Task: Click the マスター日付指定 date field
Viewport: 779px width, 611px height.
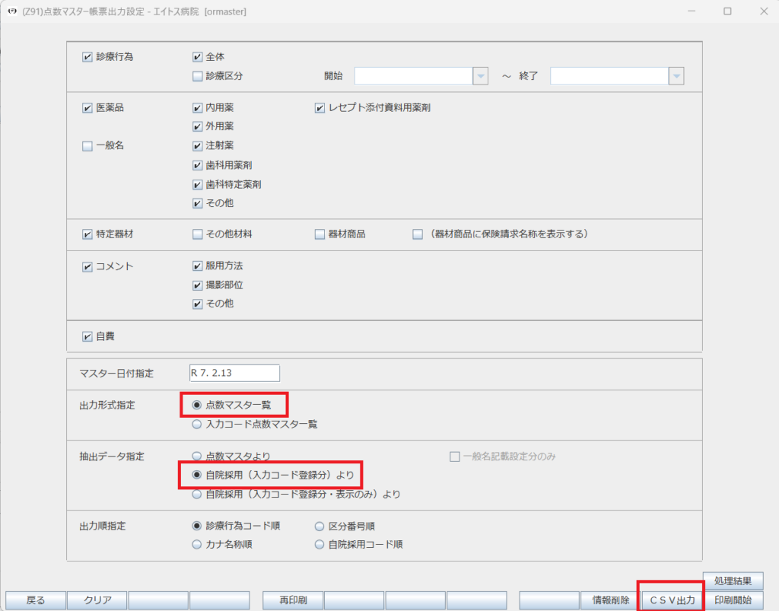Action: pyautogui.click(x=234, y=373)
